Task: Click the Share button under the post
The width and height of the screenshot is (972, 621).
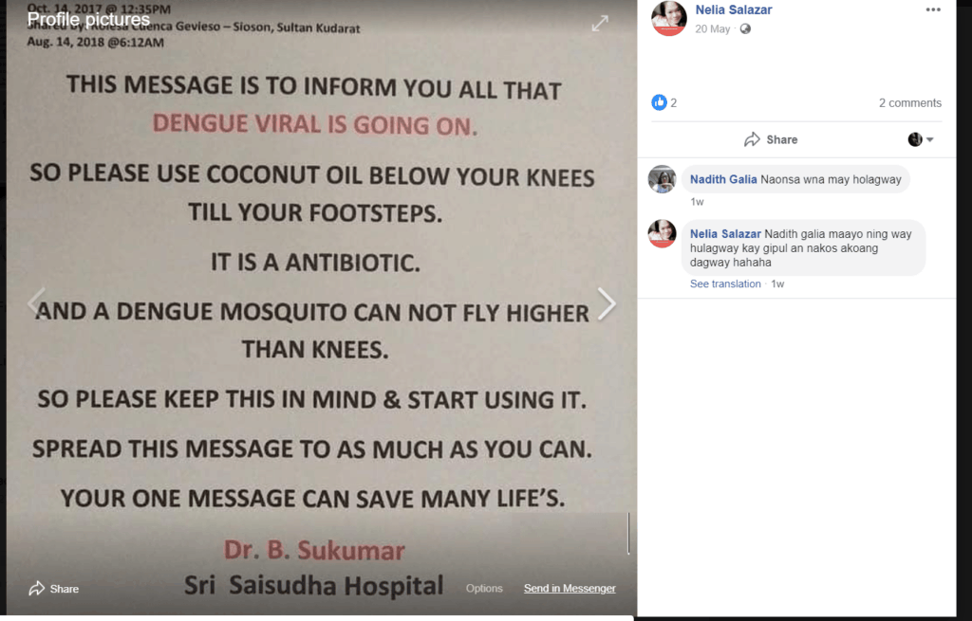Action: coord(771,139)
